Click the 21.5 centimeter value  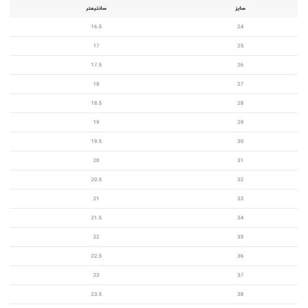pos(96,217)
